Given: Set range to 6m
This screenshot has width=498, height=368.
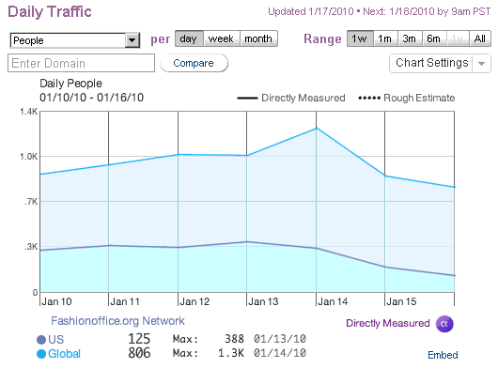Looking at the screenshot, I should [434, 38].
